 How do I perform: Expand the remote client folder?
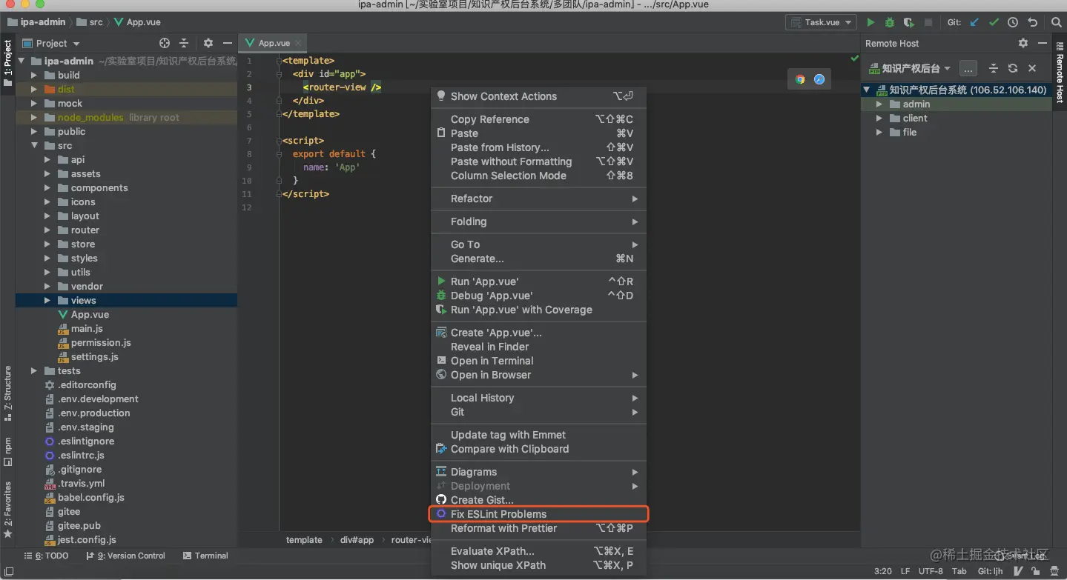[x=879, y=119]
